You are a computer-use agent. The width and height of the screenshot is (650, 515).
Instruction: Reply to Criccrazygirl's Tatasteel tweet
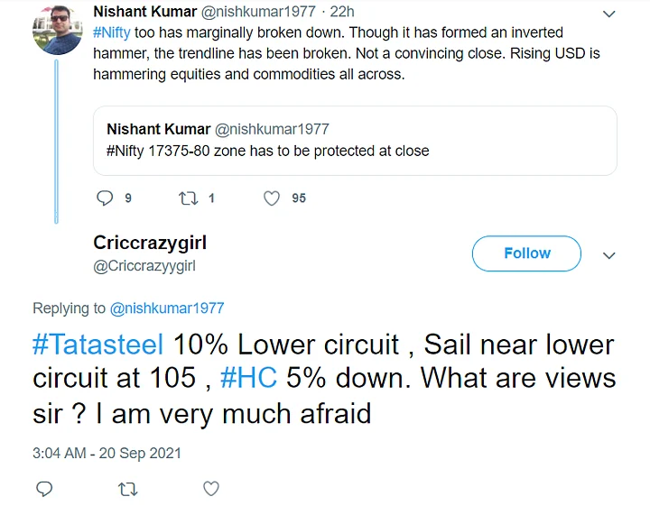44,489
